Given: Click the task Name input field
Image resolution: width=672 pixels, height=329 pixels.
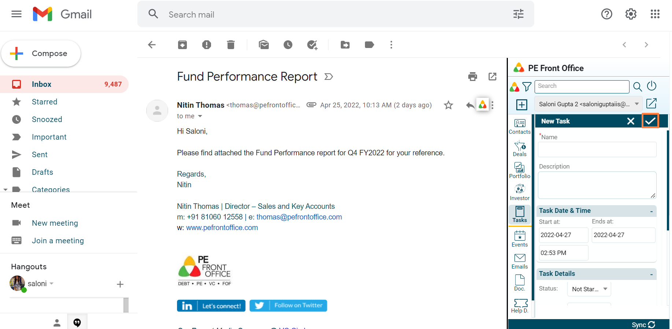Looking at the screenshot, I should point(597,149).
